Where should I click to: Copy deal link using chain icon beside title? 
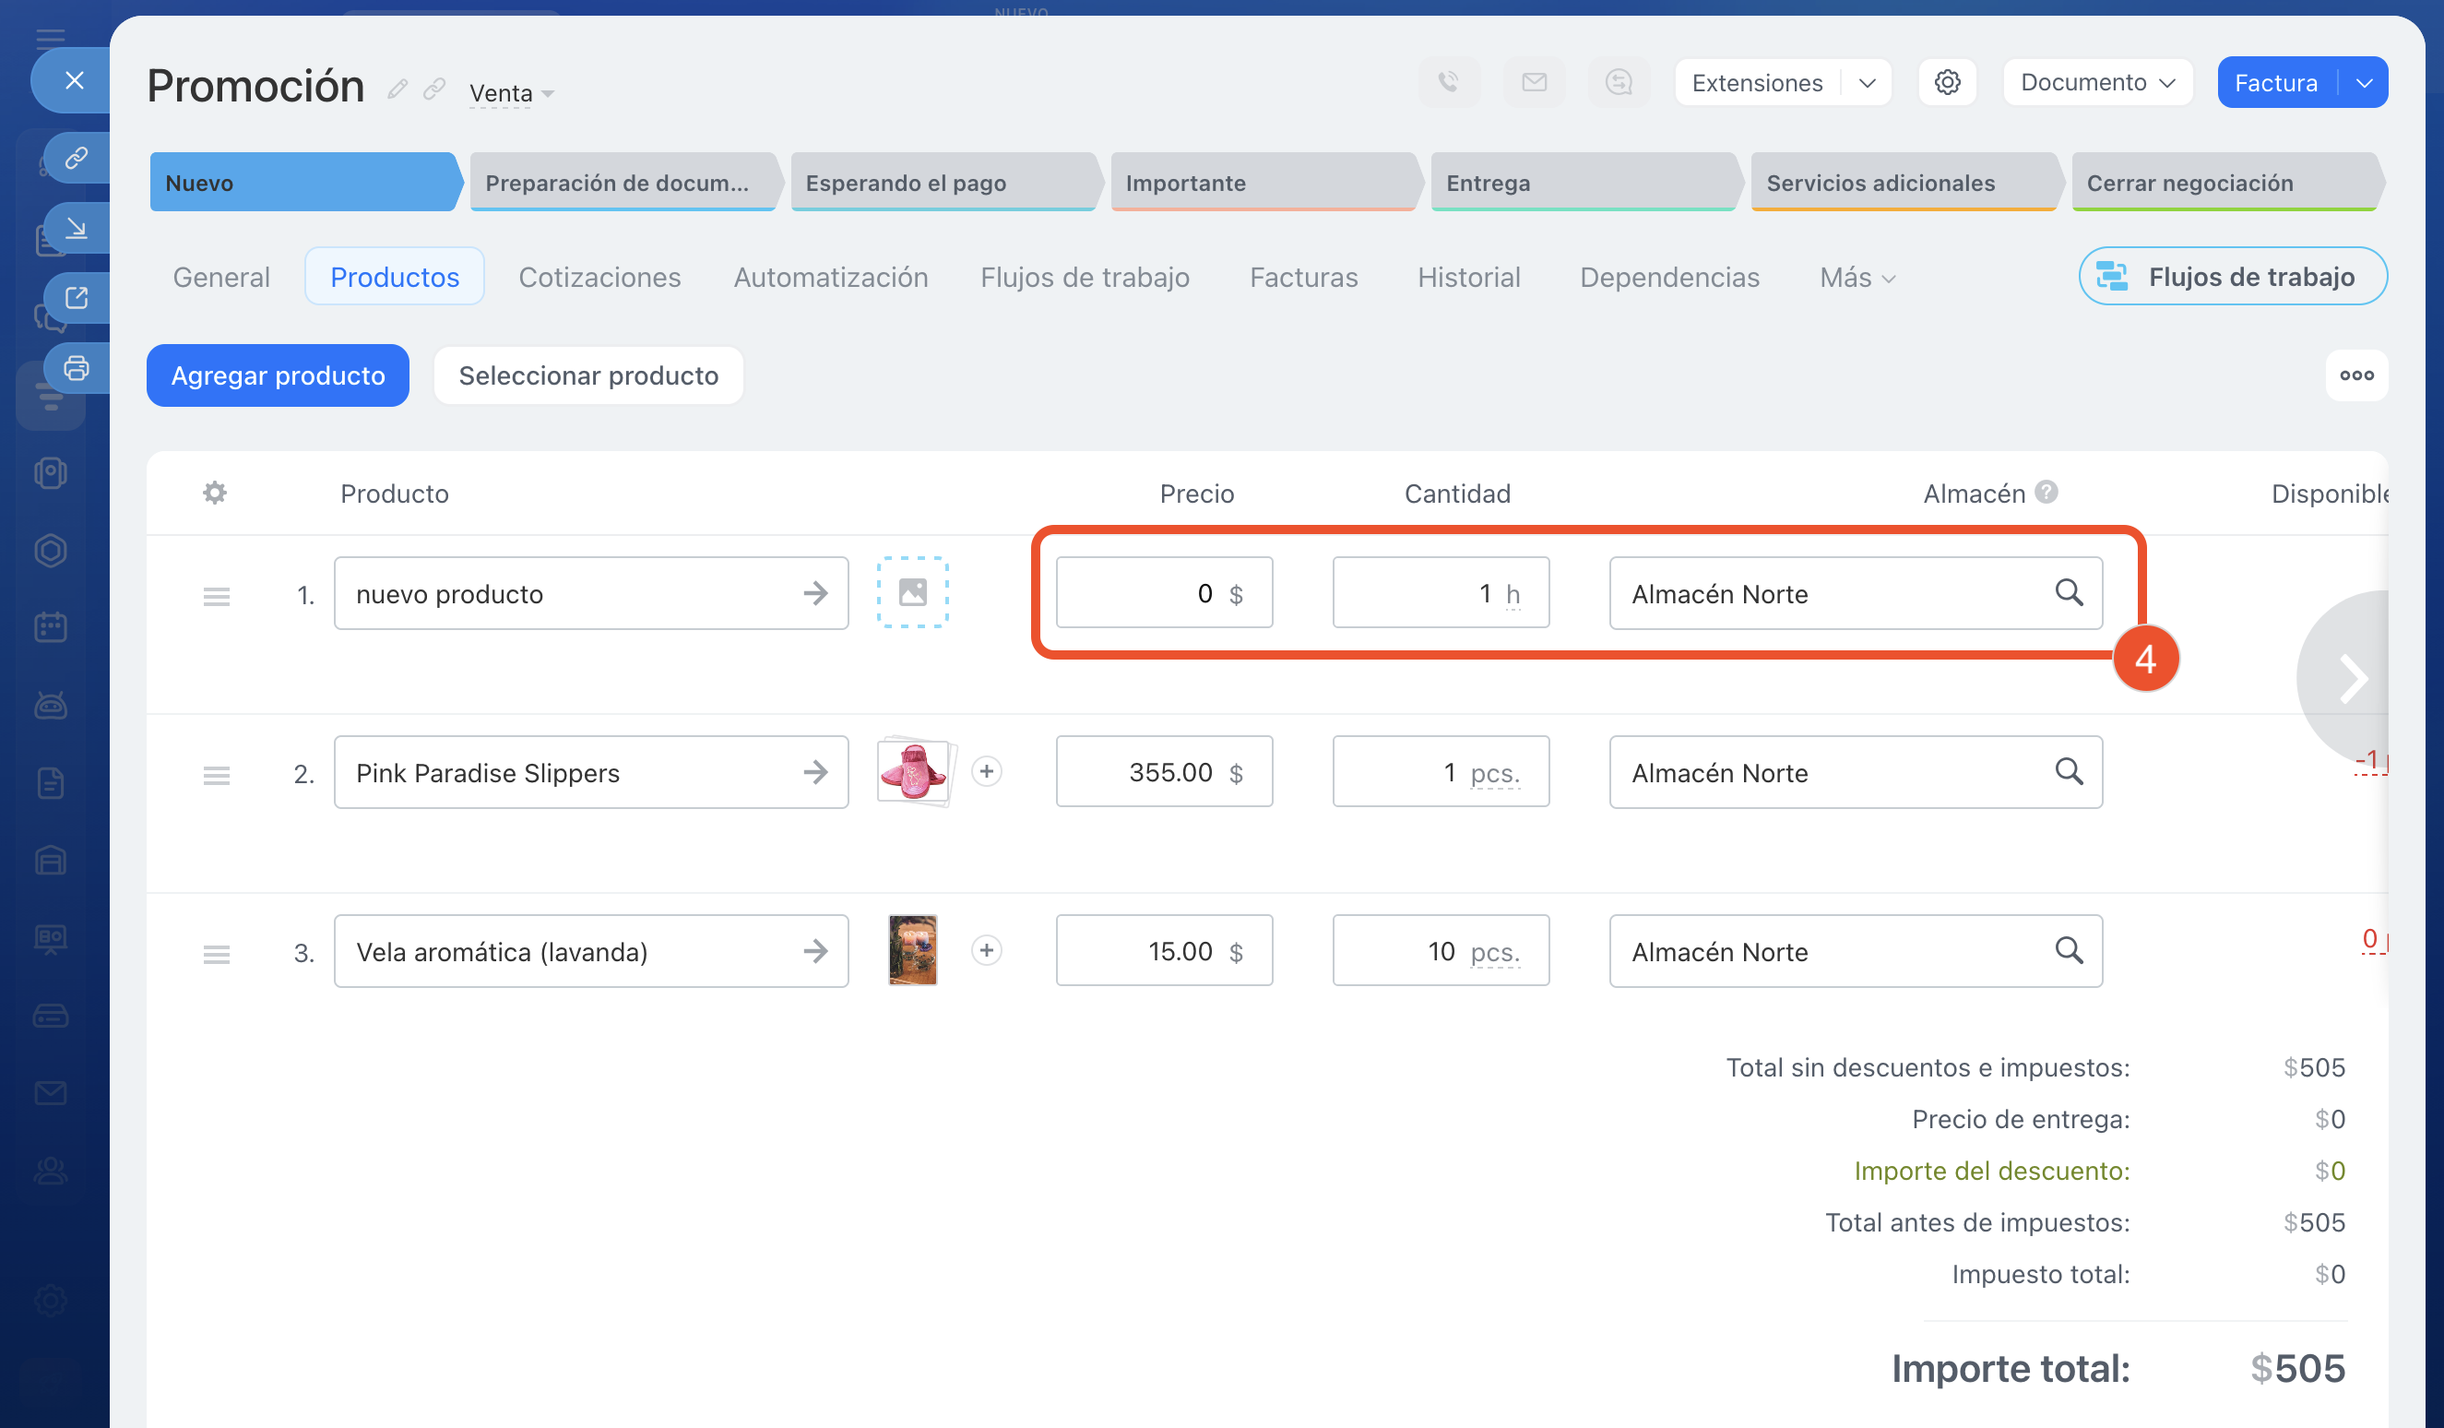click(x=434, y=90)
